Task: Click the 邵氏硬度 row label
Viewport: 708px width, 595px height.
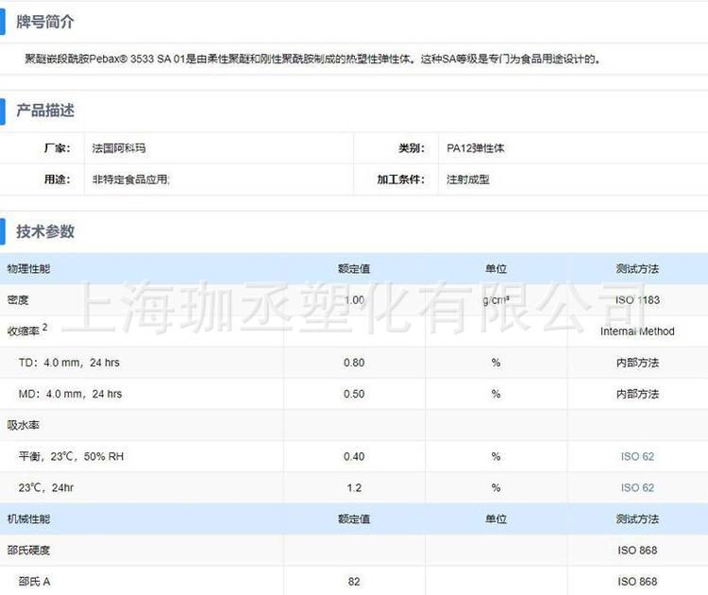Action: [28, 551]
